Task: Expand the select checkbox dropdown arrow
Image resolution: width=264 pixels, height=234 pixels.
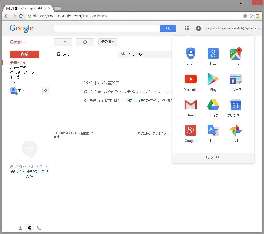Action: [x=65, y=42]
